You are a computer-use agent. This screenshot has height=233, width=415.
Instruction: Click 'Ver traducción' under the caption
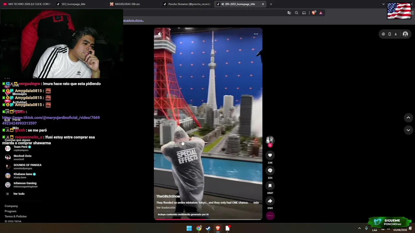(x=166, y=208)
